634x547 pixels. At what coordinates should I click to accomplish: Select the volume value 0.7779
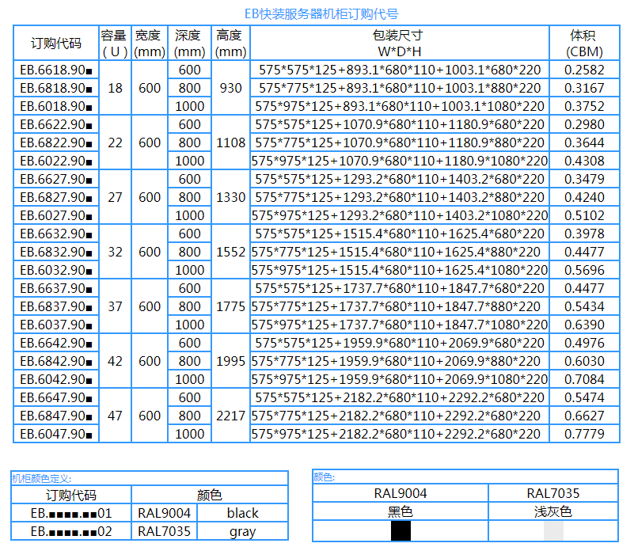(584, 434)
